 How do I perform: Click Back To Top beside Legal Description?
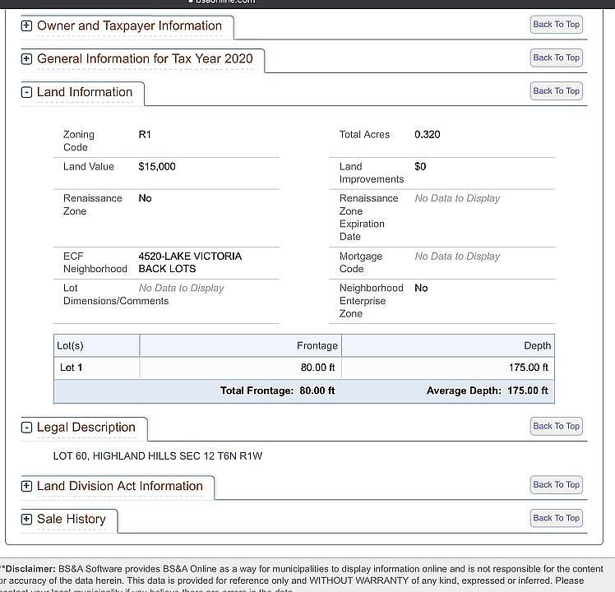click(x=556, y=427)
